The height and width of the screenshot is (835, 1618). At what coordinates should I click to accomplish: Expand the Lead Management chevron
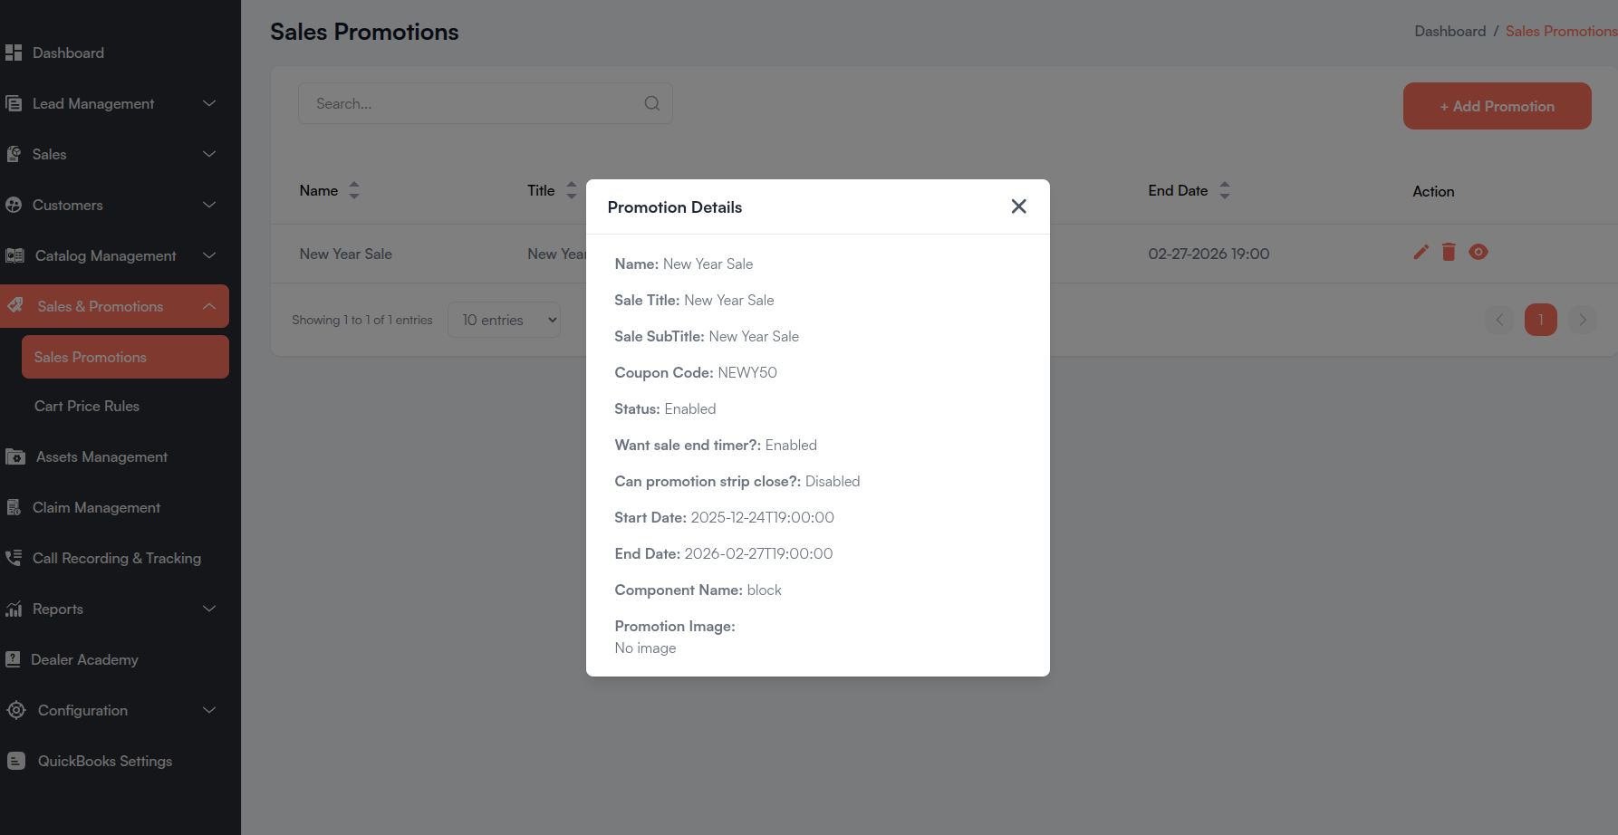tap(209, 103)
